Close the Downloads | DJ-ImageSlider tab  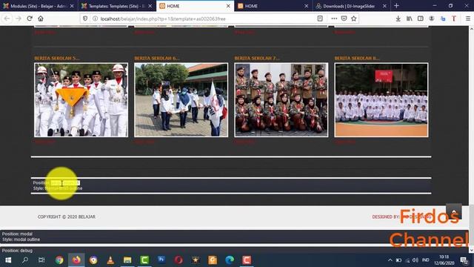[x=384, y=6]
